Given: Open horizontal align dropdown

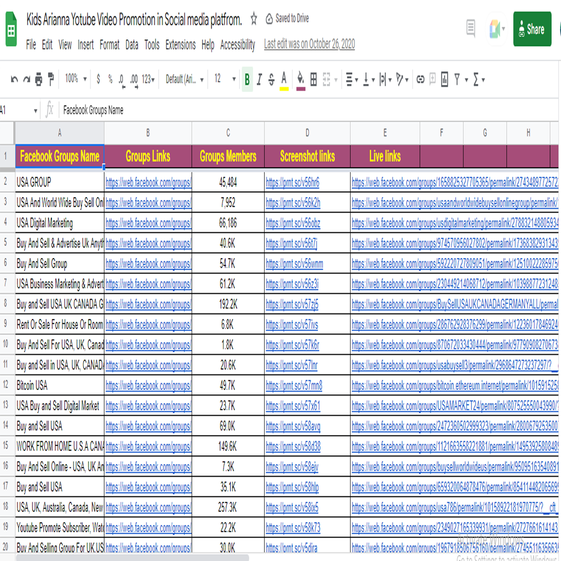Looking at the screenshot, I should [x=352, y=79].
